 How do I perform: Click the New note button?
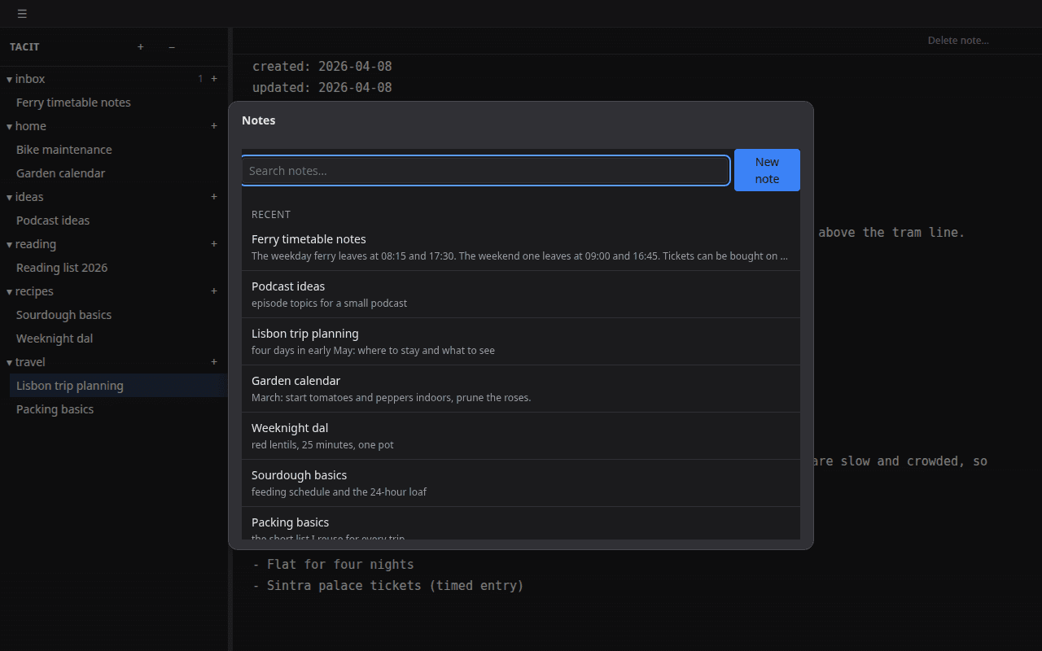tap(767, 170)
